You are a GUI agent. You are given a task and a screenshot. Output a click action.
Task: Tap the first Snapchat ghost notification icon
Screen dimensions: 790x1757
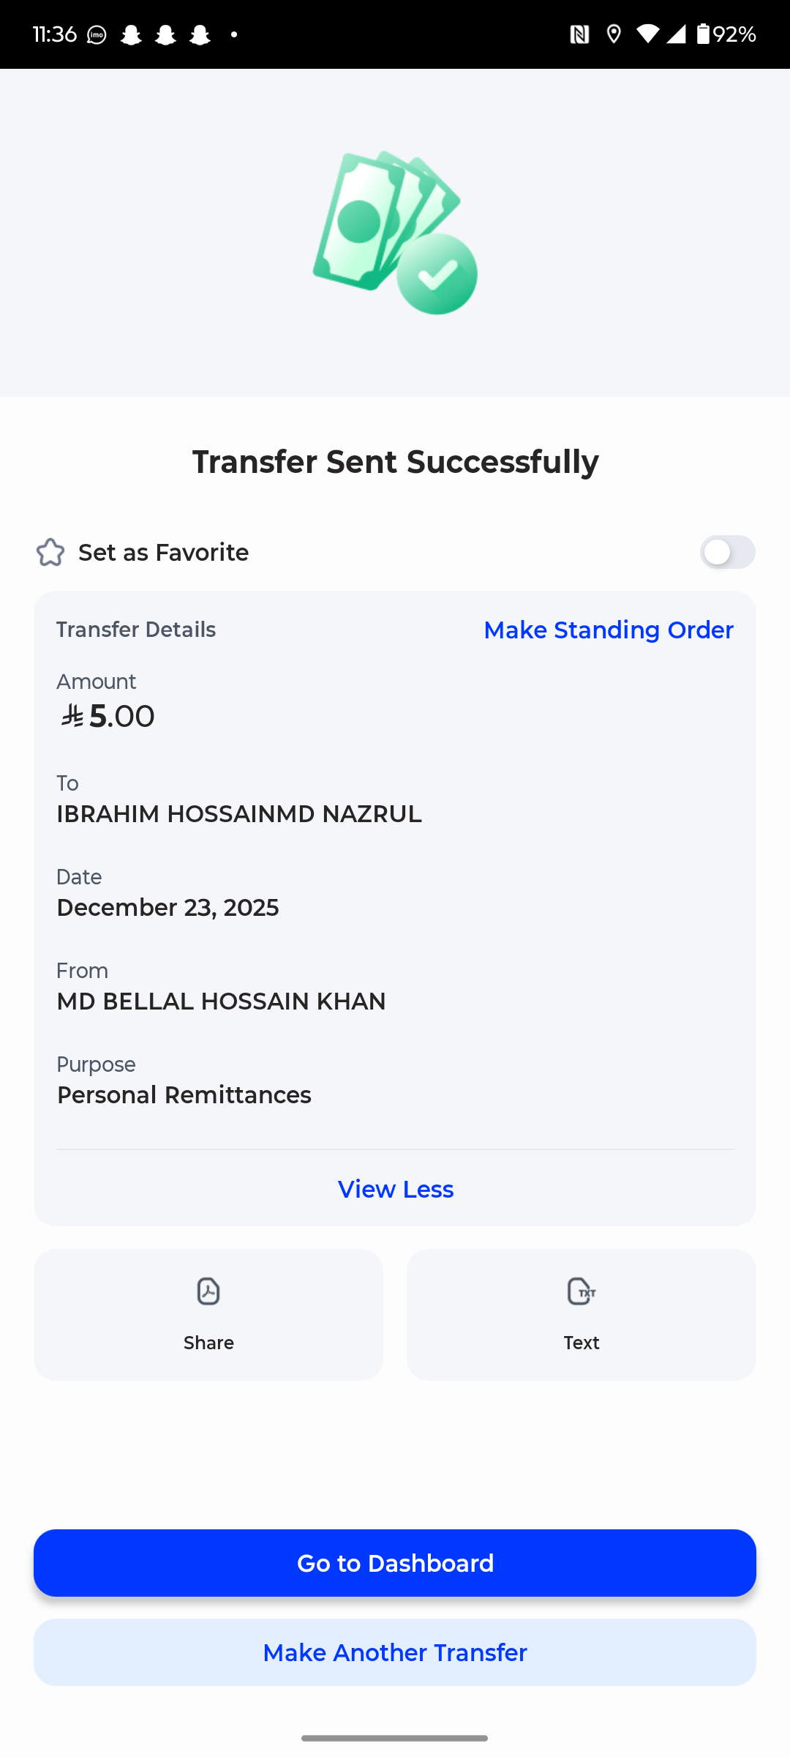[x=132, y=34]
